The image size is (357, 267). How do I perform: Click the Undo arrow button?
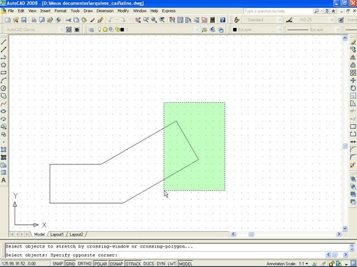[x=111, y=20]
